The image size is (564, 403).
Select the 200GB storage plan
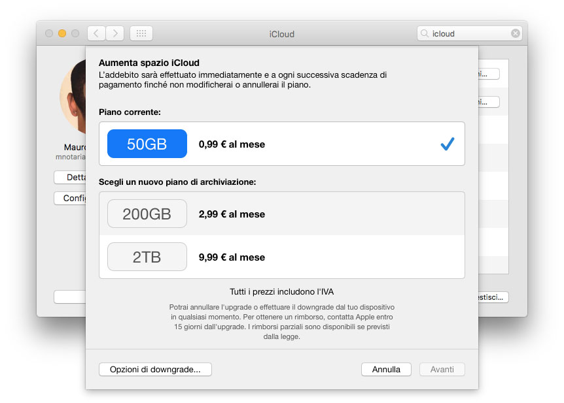pyautogui.click(x=147, y=213)
